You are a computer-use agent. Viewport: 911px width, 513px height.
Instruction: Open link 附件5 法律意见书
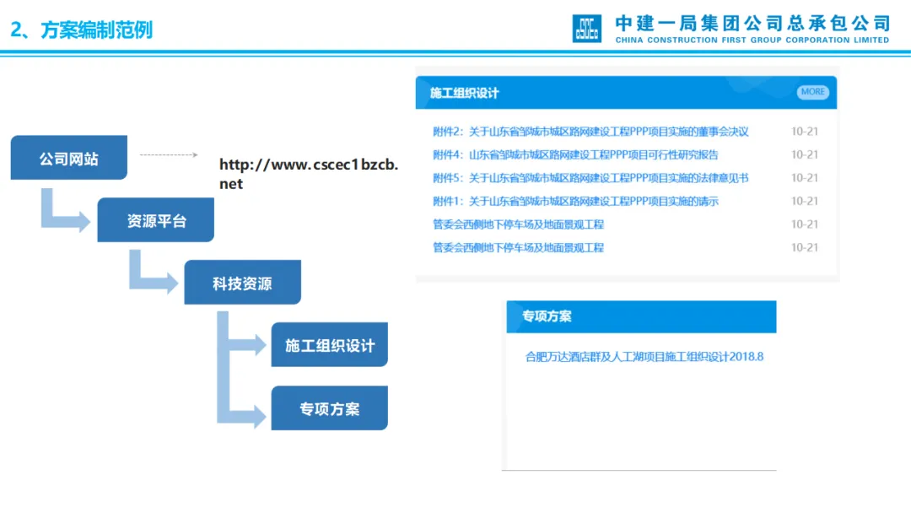[x=590, y=178]
